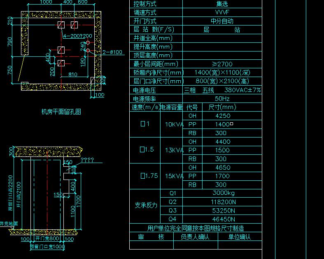Select the 层门口净尺寸(mm) label
324x259 pixels.
(159, 81)
